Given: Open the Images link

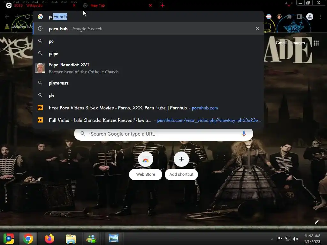Looking at the screenshot, I should [298, 43].
